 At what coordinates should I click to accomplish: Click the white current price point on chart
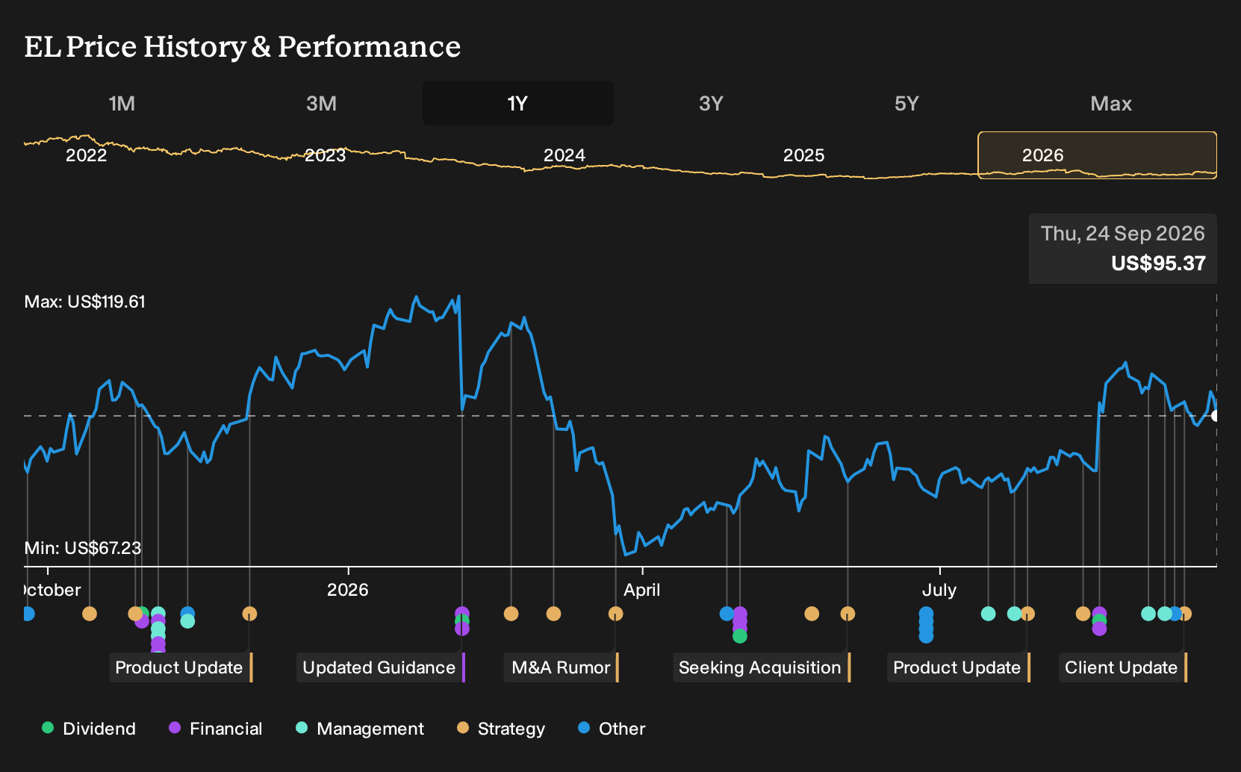click(x=1216, y=416)
